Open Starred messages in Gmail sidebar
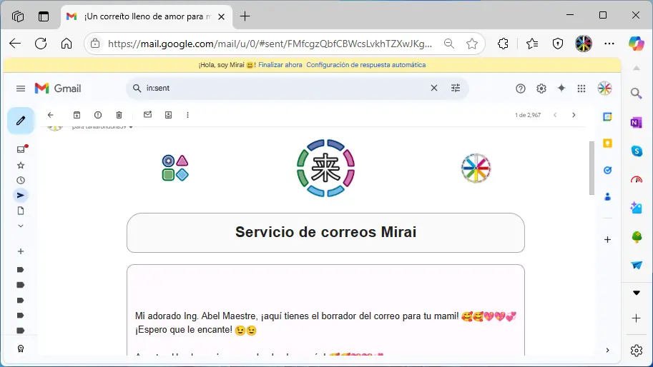 [21, 166]
